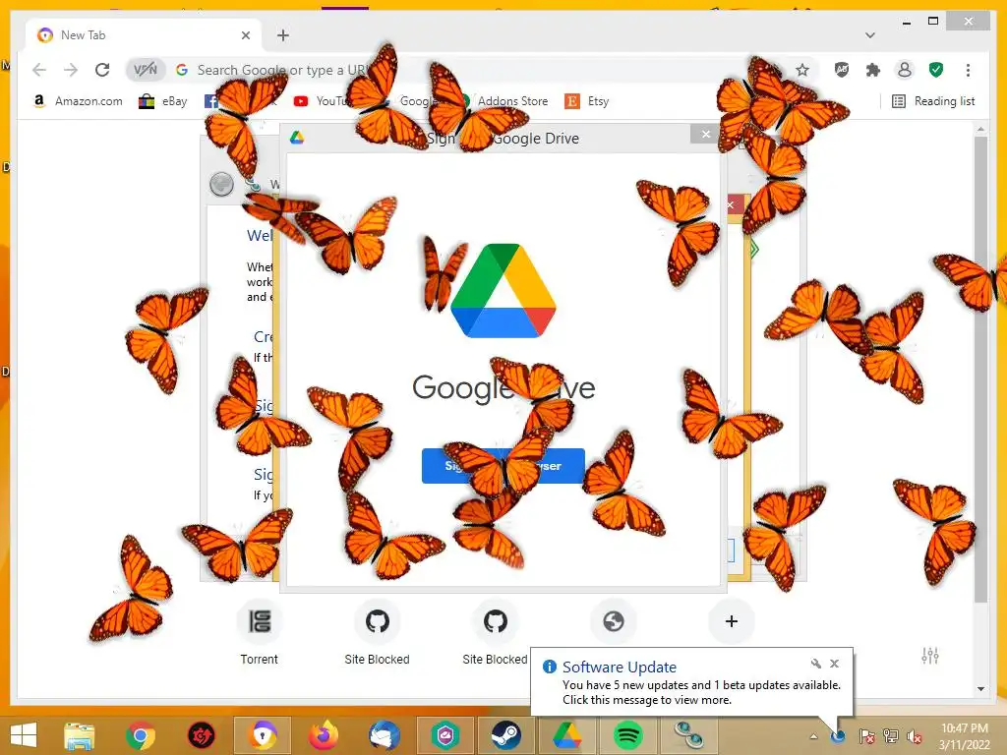The width and height of the screenshot is (1007, 755).
Task: Open the adblock shield extension icon
Action: coord(842,70)
